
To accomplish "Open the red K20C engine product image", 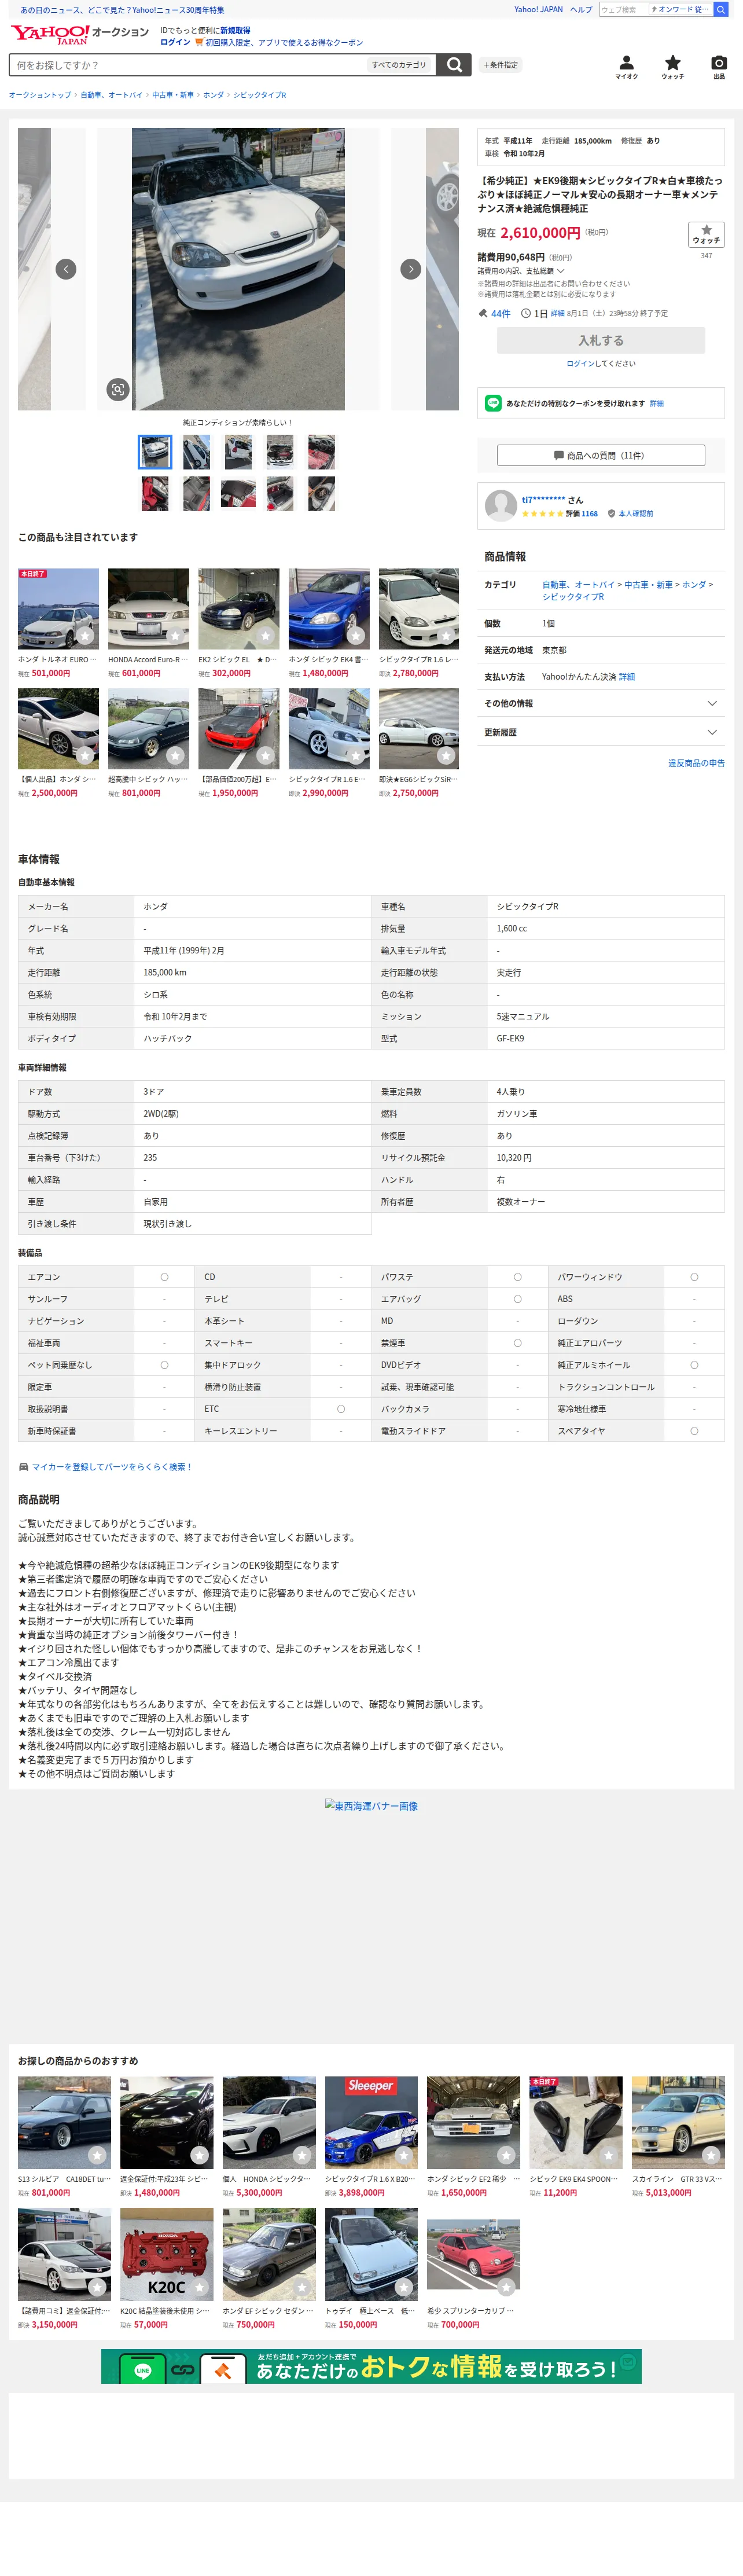I will [x=167, y=2254].
